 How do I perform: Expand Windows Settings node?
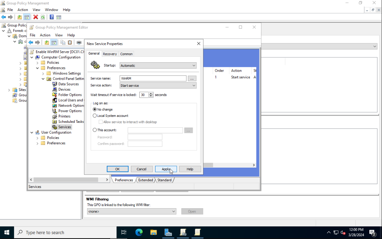point(43,73)
